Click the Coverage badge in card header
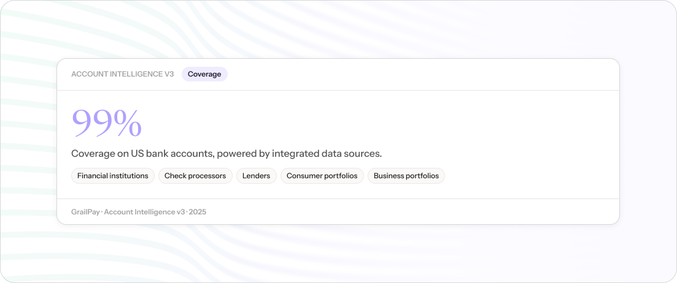The height and width of the screenshot is (283, 677). 204,74
